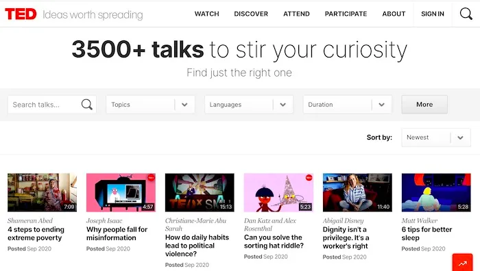This screenshot has height=271, width=480.
Task: Click speaker name Christiane-Marie Abu Sarah
Action: (x=196, y=224)
